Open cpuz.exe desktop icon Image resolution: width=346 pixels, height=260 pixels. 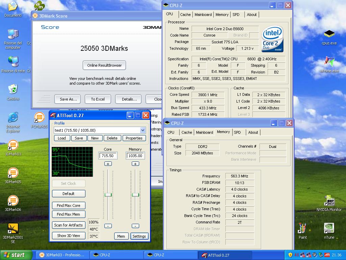(329, 37)
